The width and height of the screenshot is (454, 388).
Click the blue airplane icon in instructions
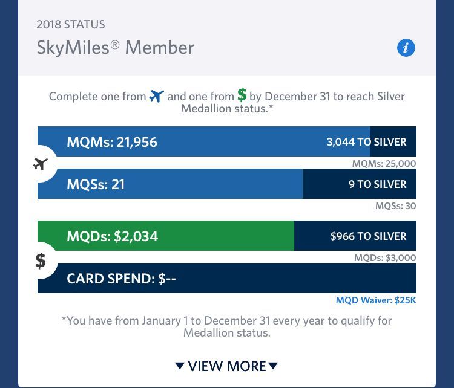(x=157, y=96)
